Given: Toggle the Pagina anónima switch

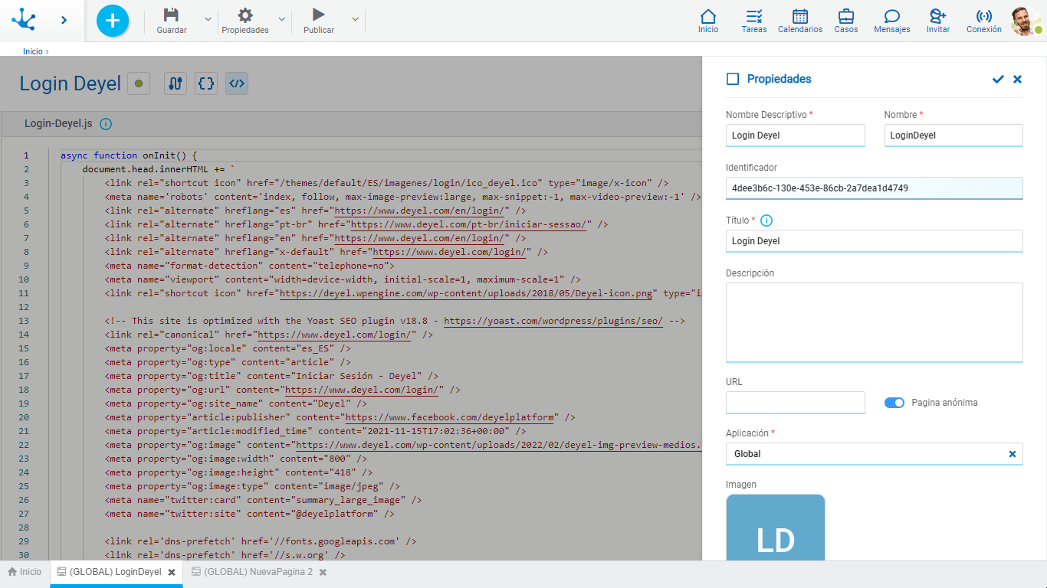Looking at the screenshot, I should click(894, 403).
